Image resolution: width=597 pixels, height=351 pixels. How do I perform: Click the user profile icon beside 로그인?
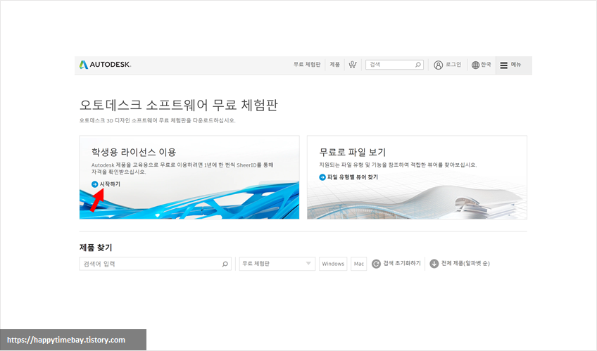tap(438, 65)
